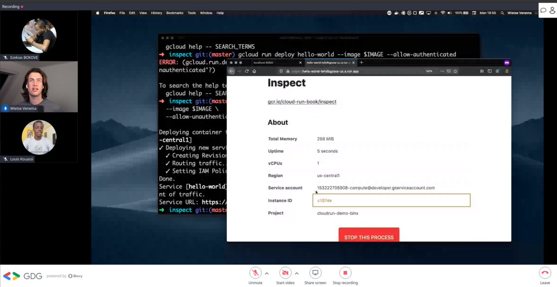This screenshot has width=557, height=287.
Task: Click Wietse Venema participant video
Action: 39,86
